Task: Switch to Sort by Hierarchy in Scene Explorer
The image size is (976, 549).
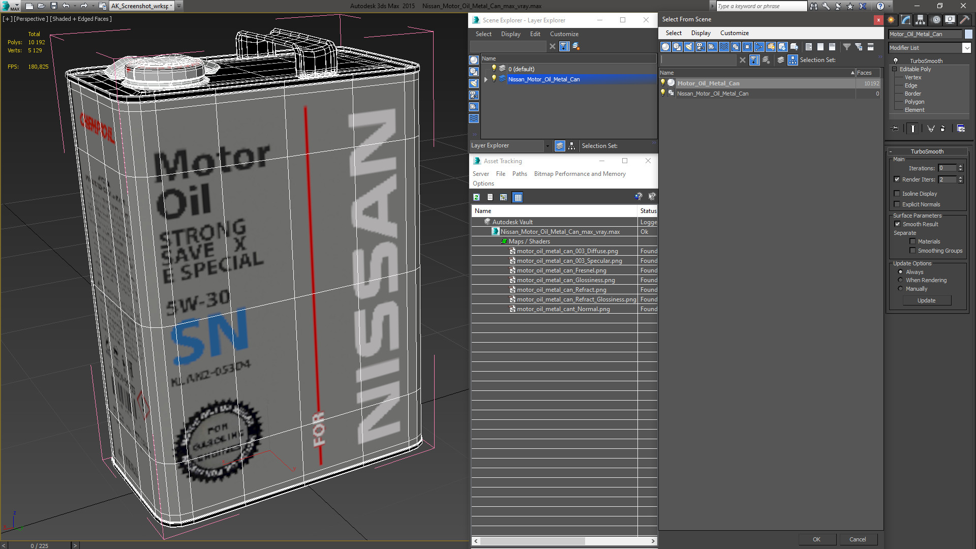Action: [572, 146]
